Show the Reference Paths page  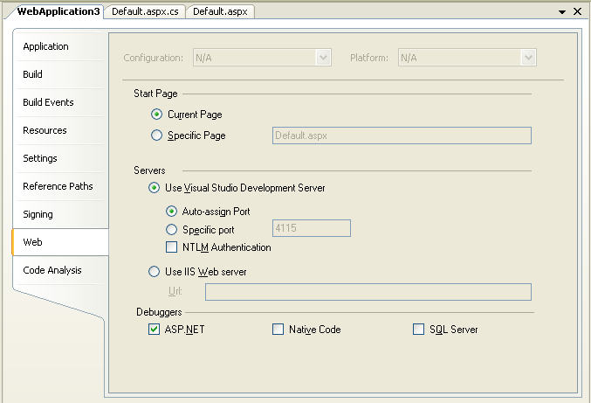(59, 186)
